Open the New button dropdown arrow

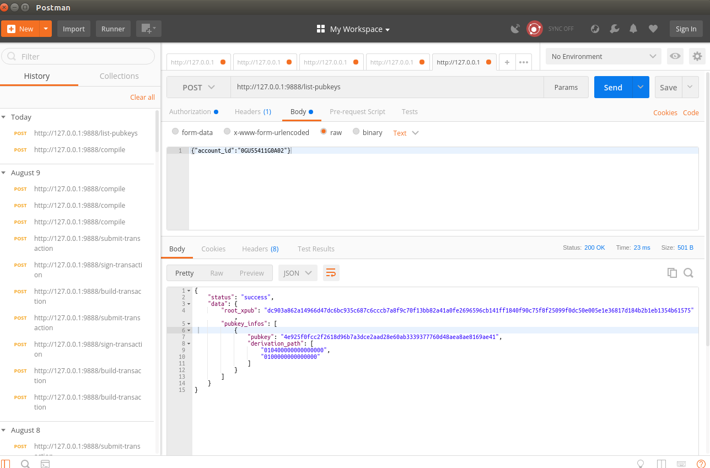point(46,29)
